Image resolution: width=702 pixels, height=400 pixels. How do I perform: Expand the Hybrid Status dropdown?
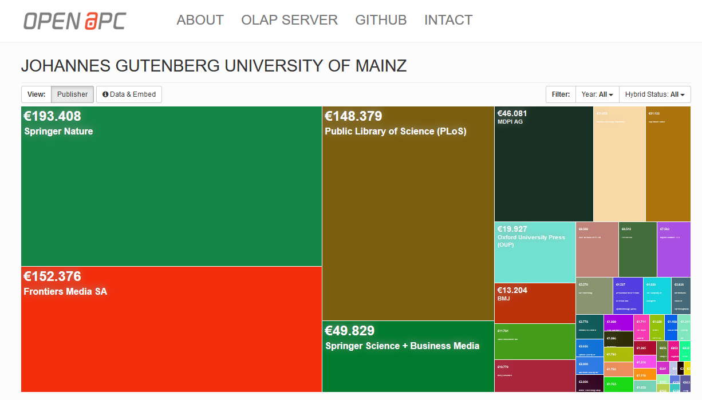pos(655,94)
